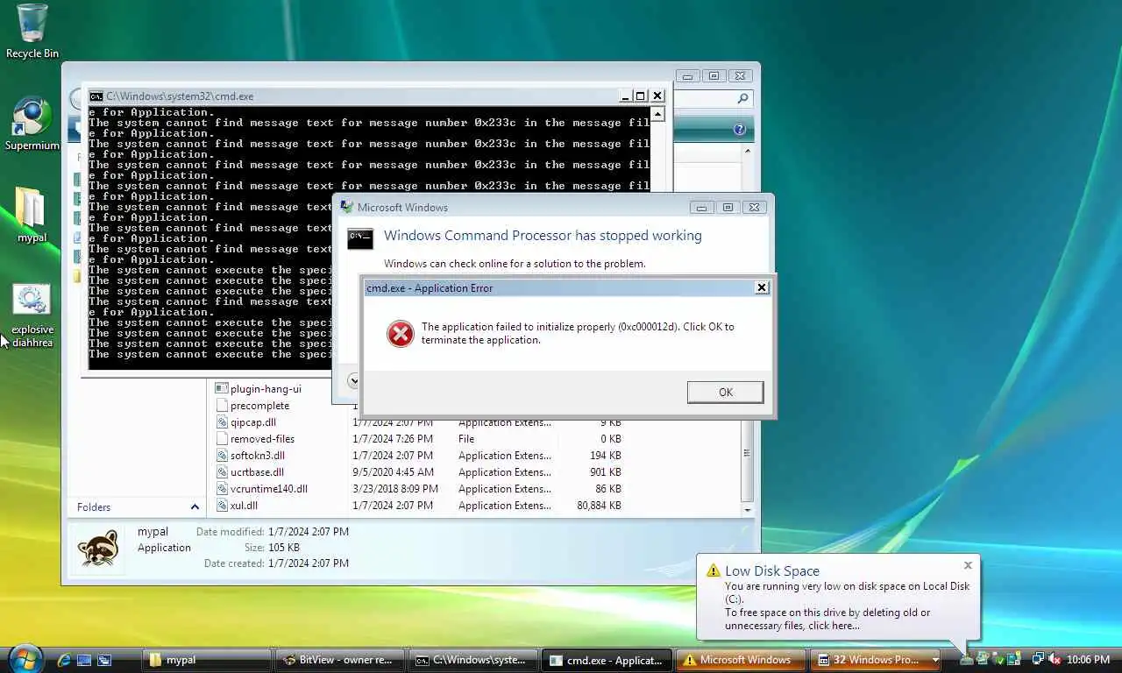The height and width of the screenshot is (673, 1122).
Task: Click the 80,884 KB size cell
Action: [x=599, y=506]
